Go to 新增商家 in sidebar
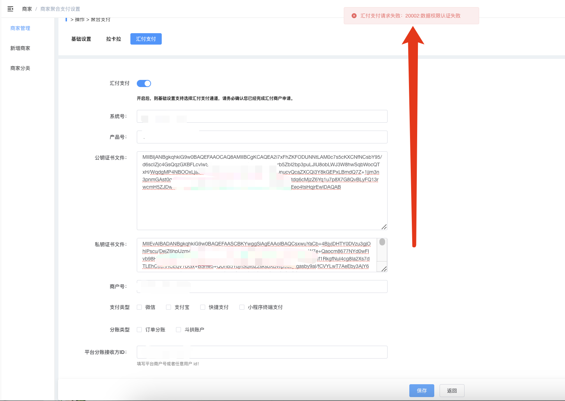Image resolution: width=565 pixels, height=401 pixels. point(20,48)
